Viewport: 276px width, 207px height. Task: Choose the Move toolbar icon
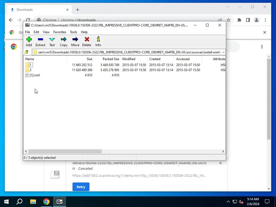(75, 42)
